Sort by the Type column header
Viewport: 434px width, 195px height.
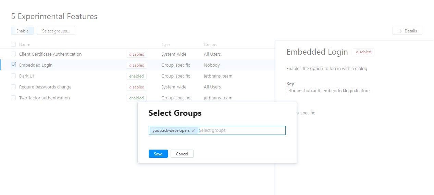pyautogui.click(x=165, y=45)
